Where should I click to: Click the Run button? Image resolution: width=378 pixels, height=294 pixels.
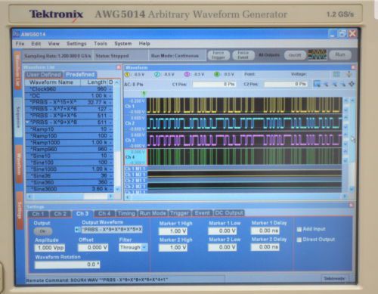[x=340, y=54]
